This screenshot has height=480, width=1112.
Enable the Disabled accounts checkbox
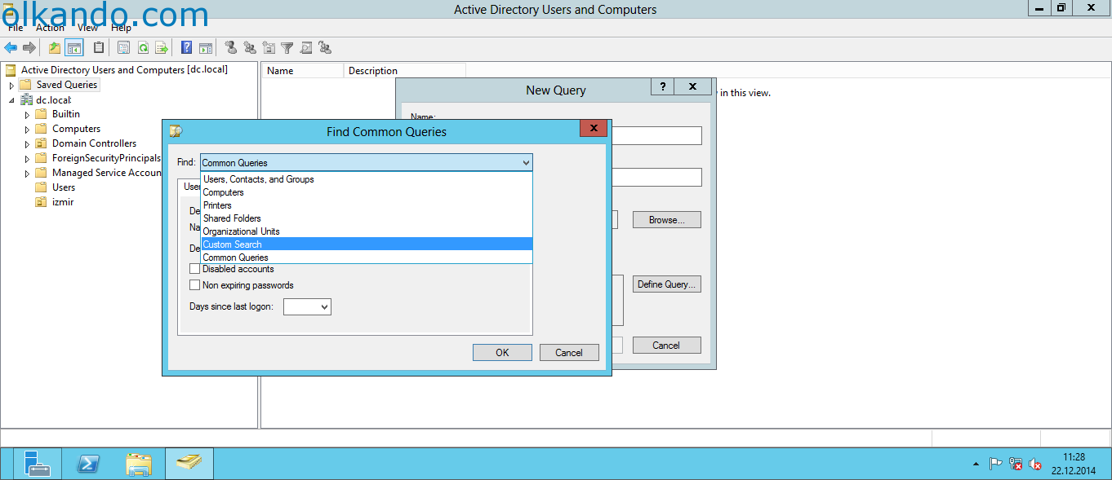[x=194, y=269]
